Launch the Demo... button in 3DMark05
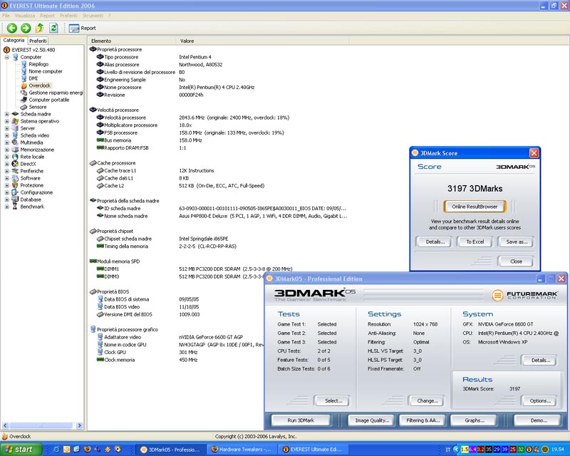Screen dimensions: 570x456 click(539, 420)
